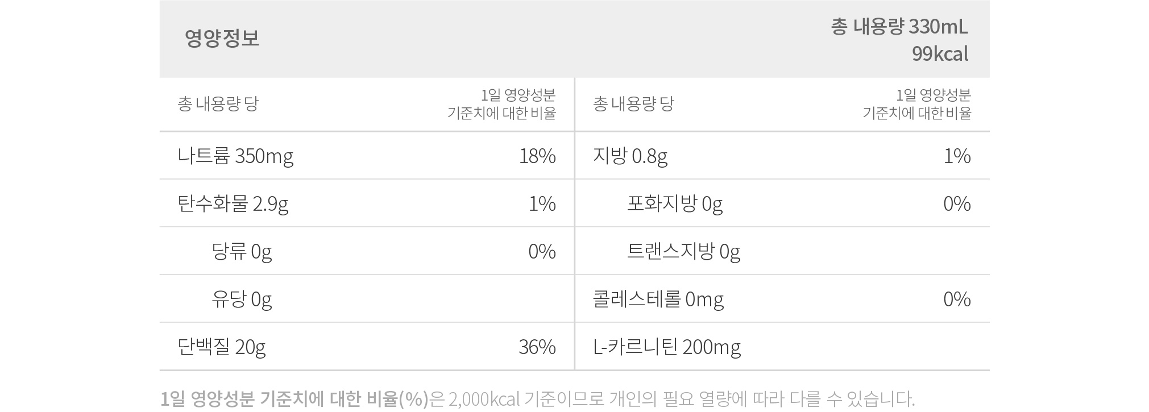This screenshot has width=1149, height=412.
Task: Select the 콜레스테롤 0mg row label
Action: pos(658,299)
